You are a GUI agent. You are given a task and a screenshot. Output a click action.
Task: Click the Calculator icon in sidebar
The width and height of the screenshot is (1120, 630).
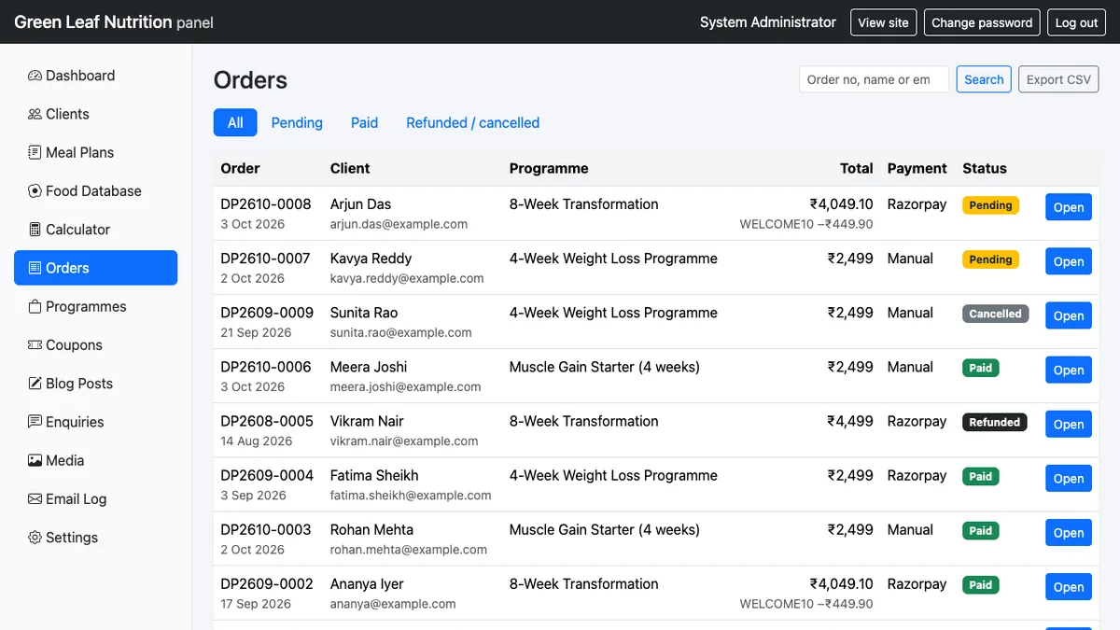coord(35,230)
